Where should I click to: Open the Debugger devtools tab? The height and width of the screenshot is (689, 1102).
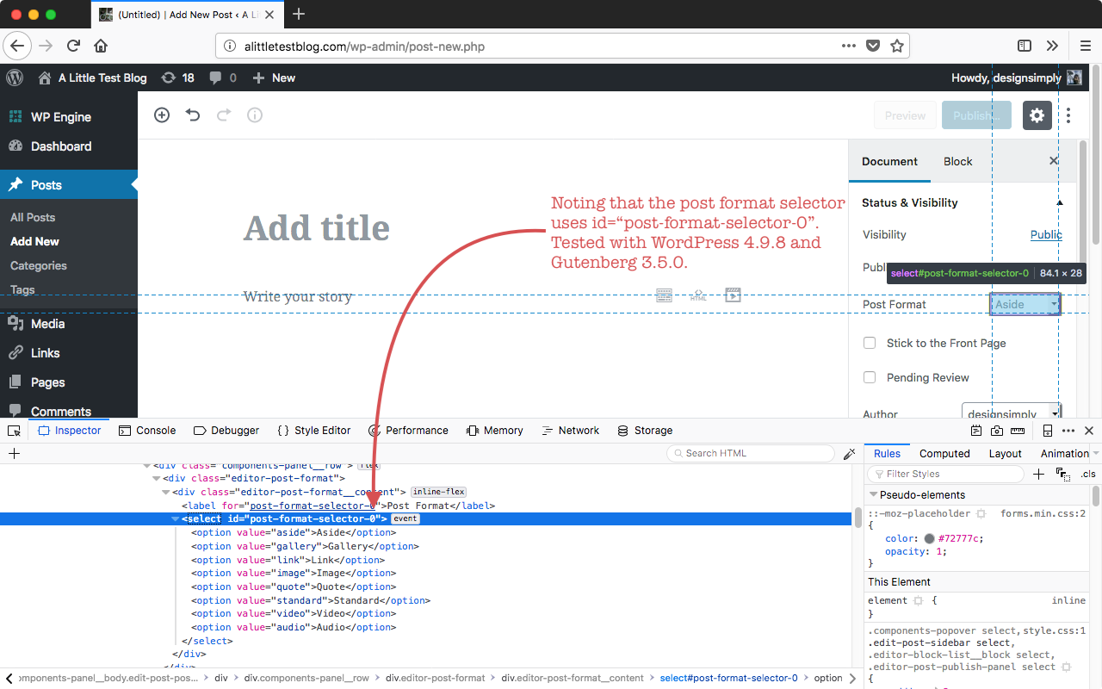coord(226,431)
